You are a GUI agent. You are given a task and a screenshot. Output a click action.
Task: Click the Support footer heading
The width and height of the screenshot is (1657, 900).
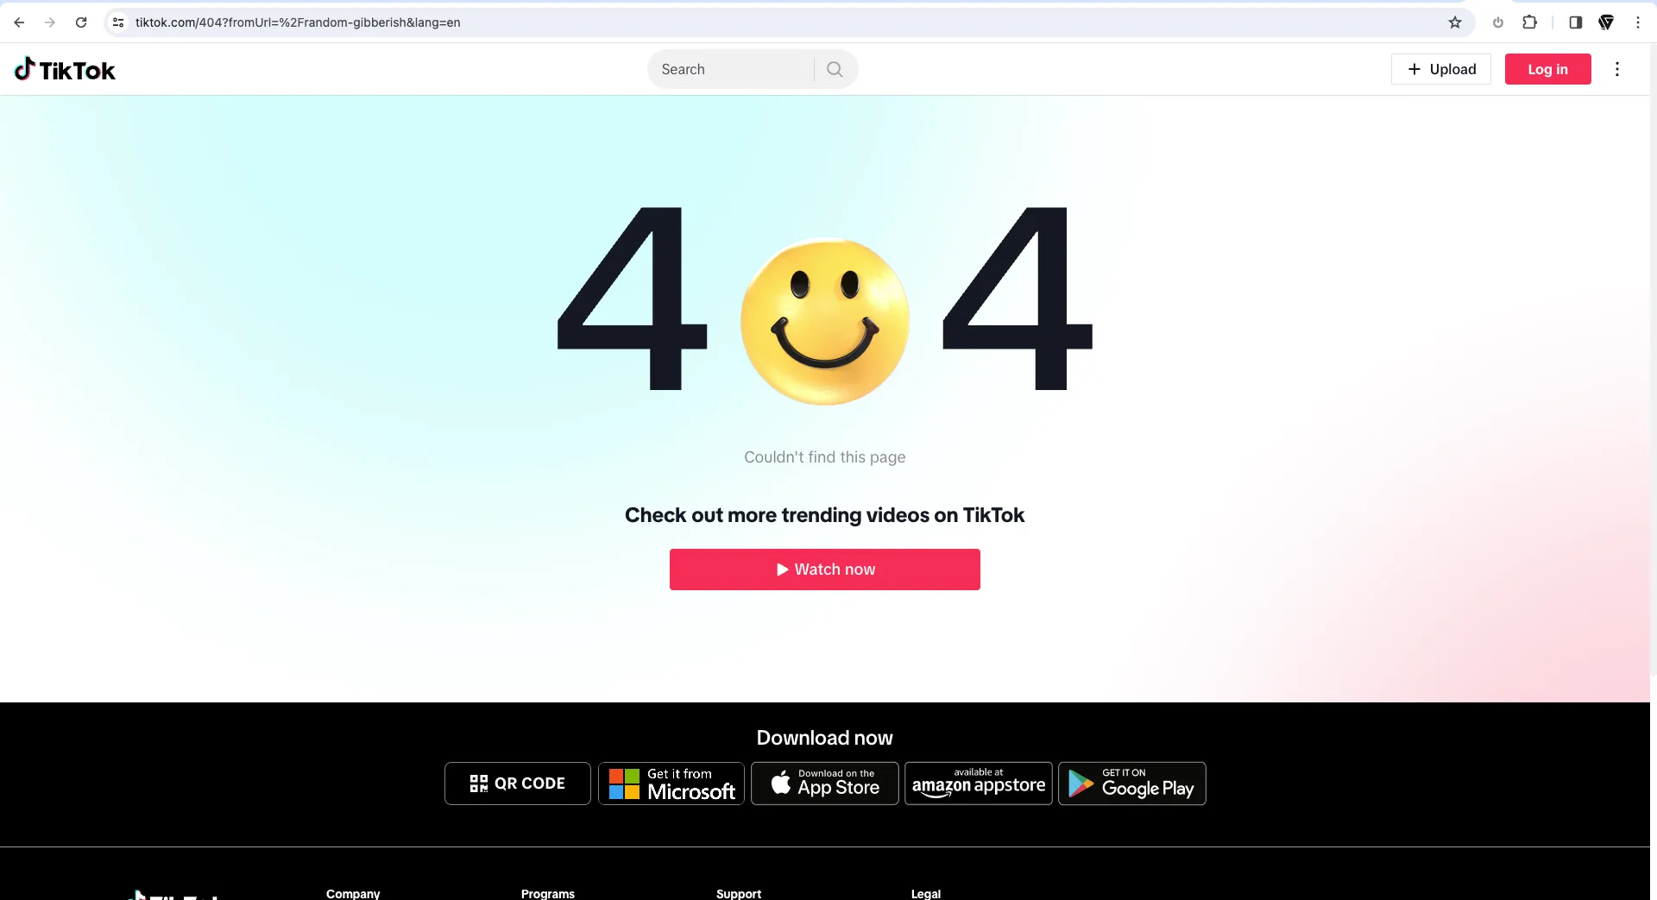(739, 893)
